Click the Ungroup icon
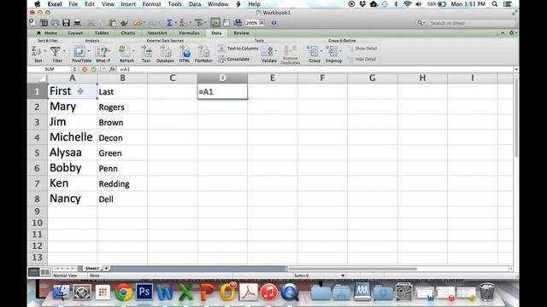The height and width of the screenshot is (307, 547). (332, 51)
